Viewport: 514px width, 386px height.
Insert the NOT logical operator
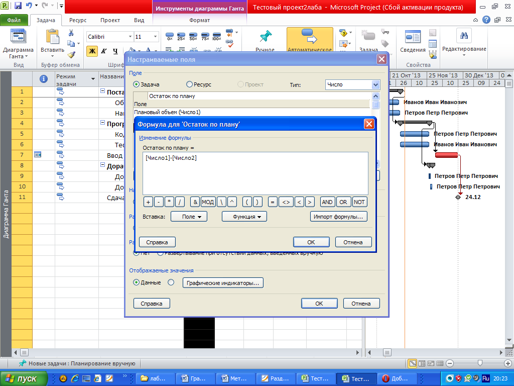click(x=359, y=202)
